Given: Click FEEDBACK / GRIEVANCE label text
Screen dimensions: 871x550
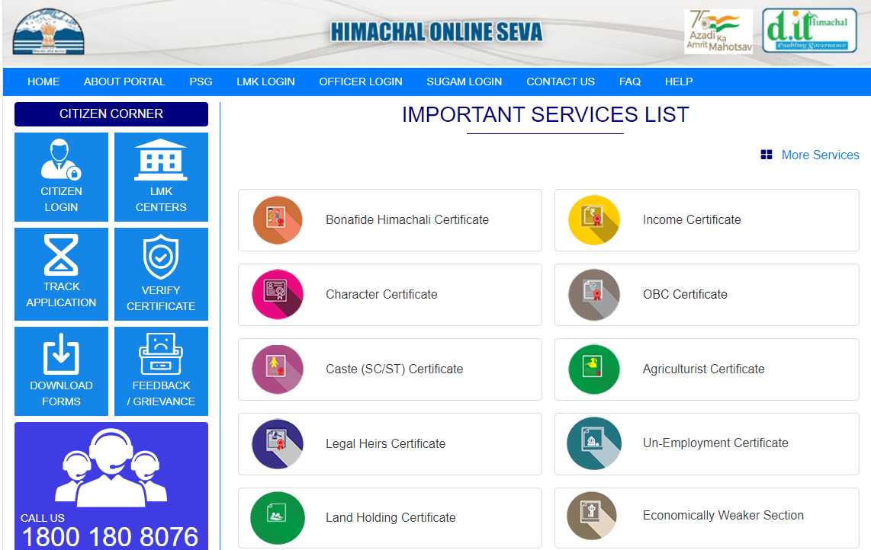Looking at the screenshot, I should 161,394.
